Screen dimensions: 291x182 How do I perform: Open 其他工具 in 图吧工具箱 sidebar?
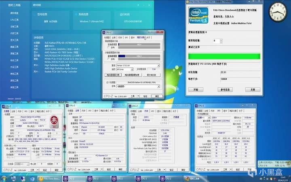[x=14, y=87]
